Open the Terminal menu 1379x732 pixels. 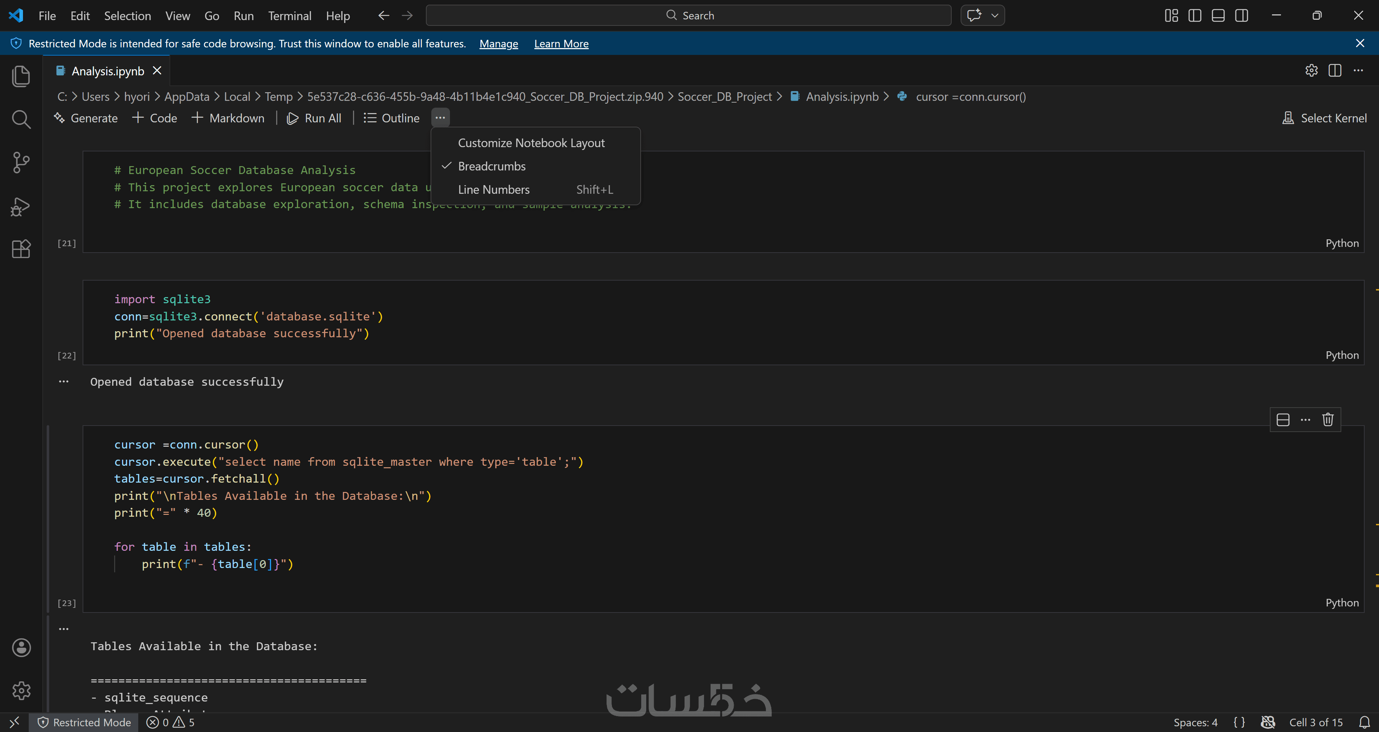pos(289,16)
